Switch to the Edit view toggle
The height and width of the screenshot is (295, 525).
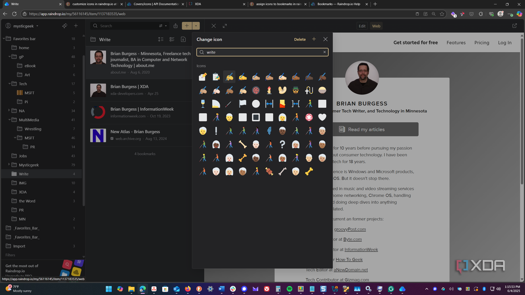[x=362, y=26]
